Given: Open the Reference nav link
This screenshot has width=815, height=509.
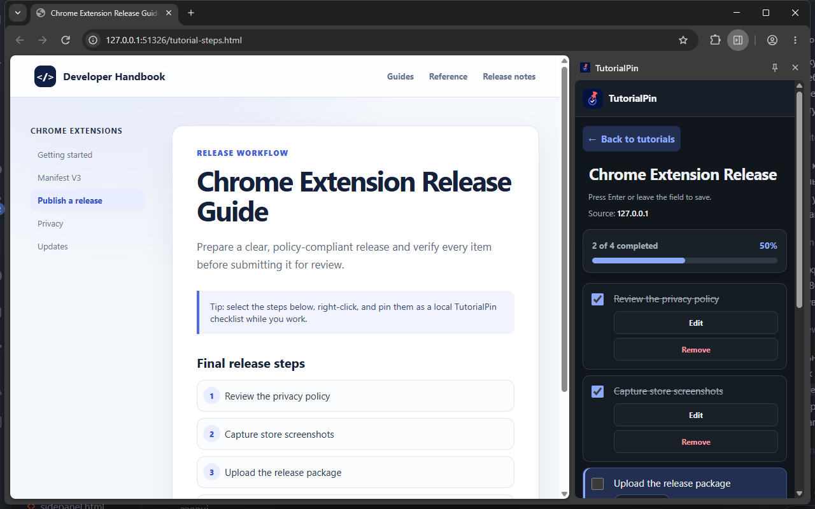Looking at the screenshot, I should click(448, 76).
